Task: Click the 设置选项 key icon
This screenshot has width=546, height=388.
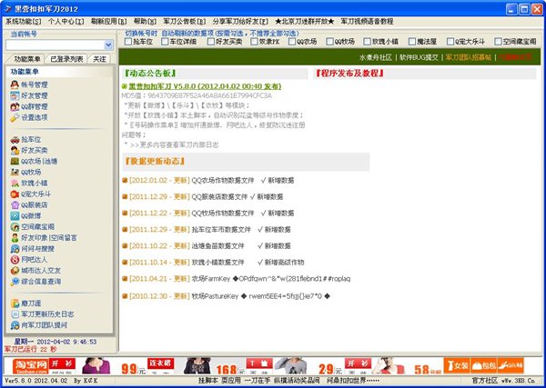Action: (13, 117)
